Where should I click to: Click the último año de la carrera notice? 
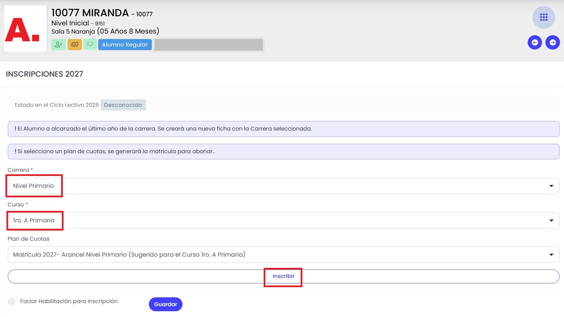pyautogui.click(x=283, y=129)
